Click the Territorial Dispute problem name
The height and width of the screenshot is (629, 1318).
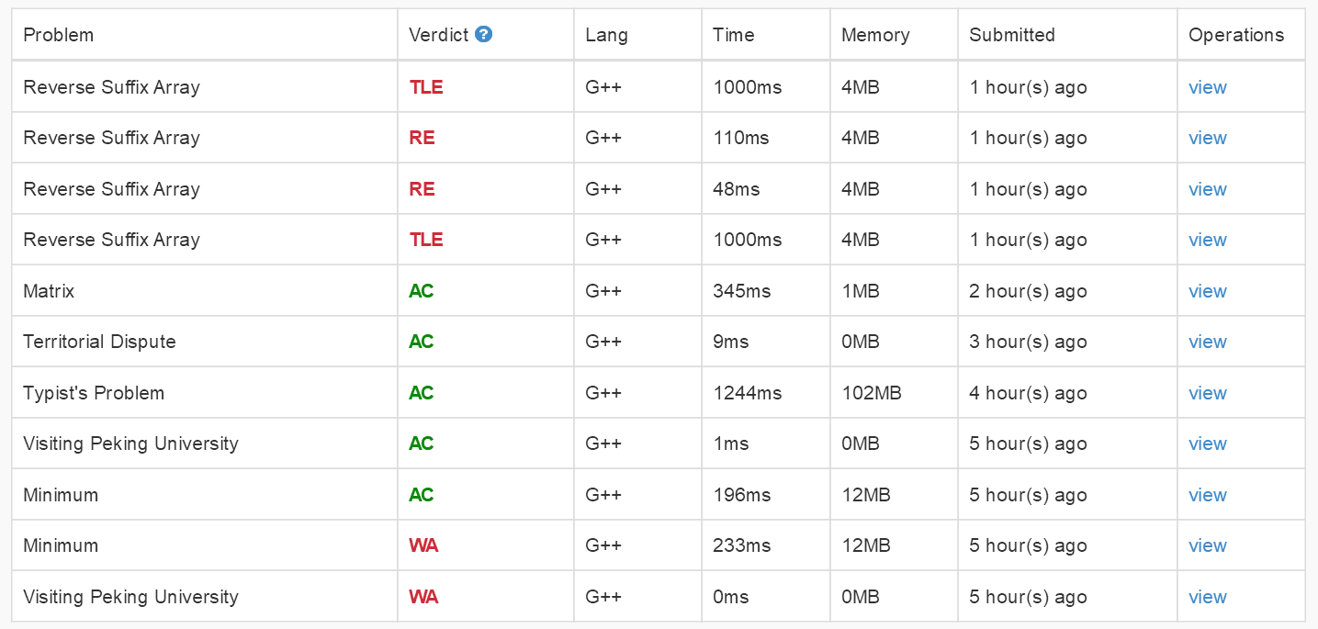pos(99,342)
